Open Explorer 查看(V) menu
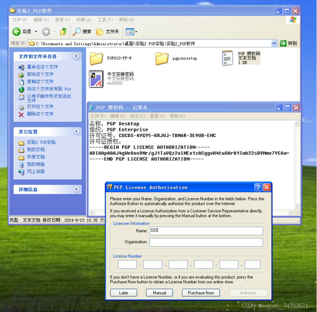Viewport: 317px width, 312px height. (62, 20)
